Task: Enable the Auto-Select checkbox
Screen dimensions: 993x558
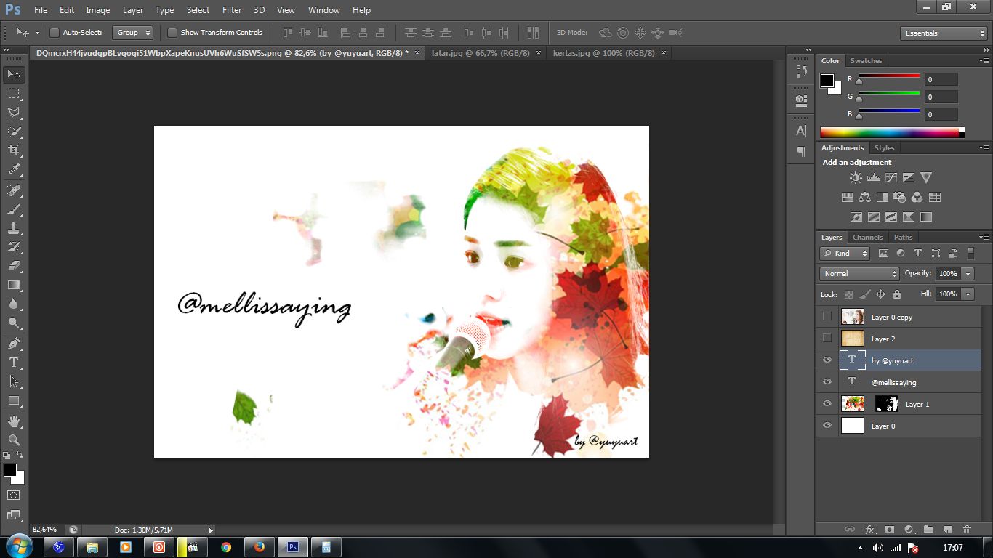Action: tap(55, 33)
